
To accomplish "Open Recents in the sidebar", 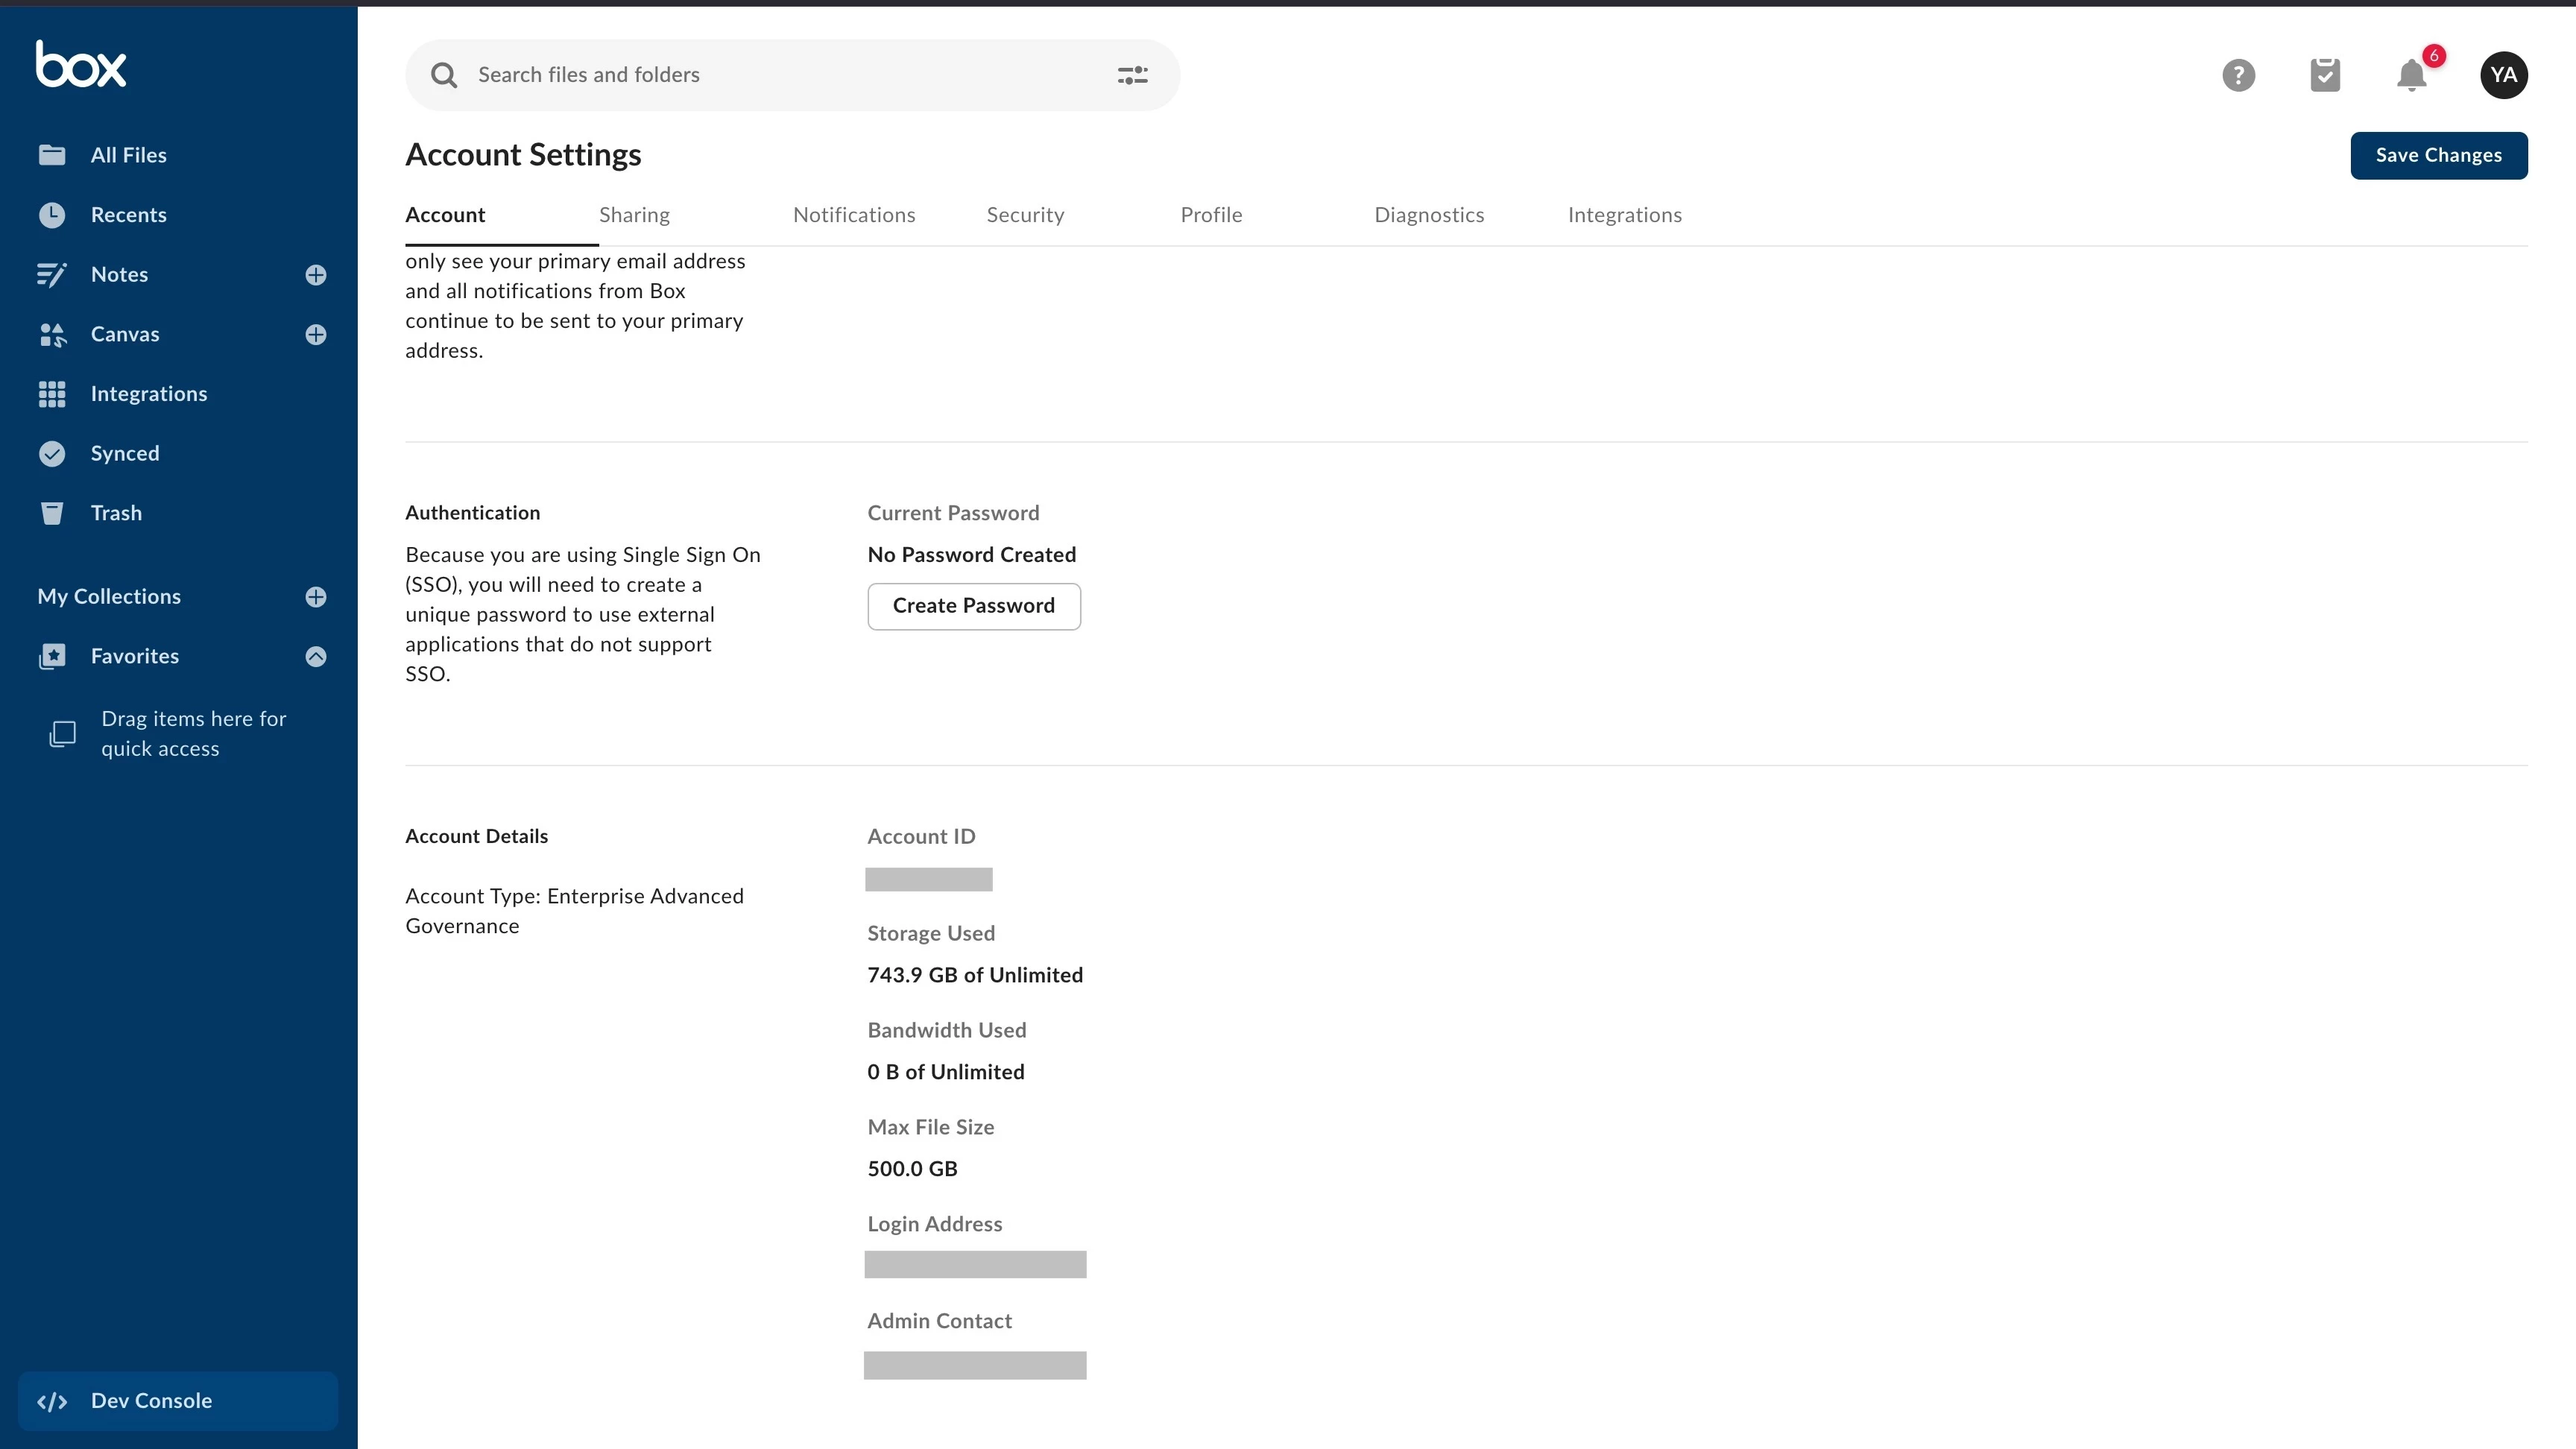I will click(x=128, y=215).
